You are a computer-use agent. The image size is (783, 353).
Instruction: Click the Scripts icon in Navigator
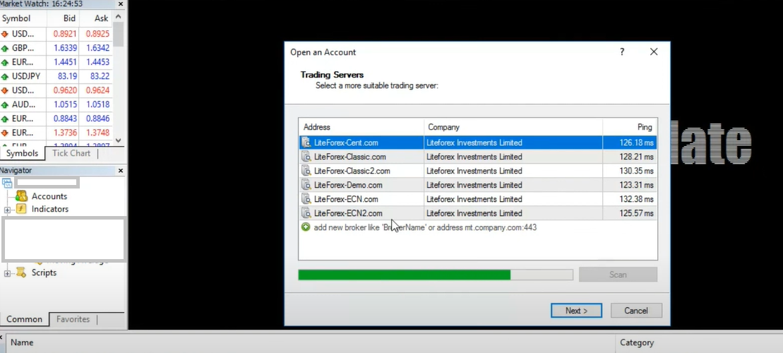[21, 272]
